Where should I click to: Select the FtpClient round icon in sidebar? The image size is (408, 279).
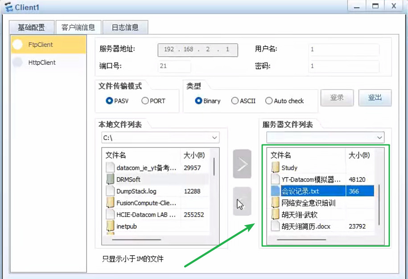click(x=18, y=45)
